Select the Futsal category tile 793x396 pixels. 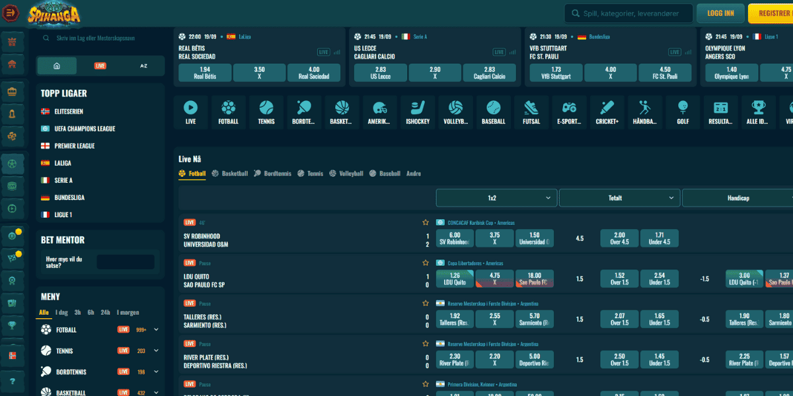531,112
